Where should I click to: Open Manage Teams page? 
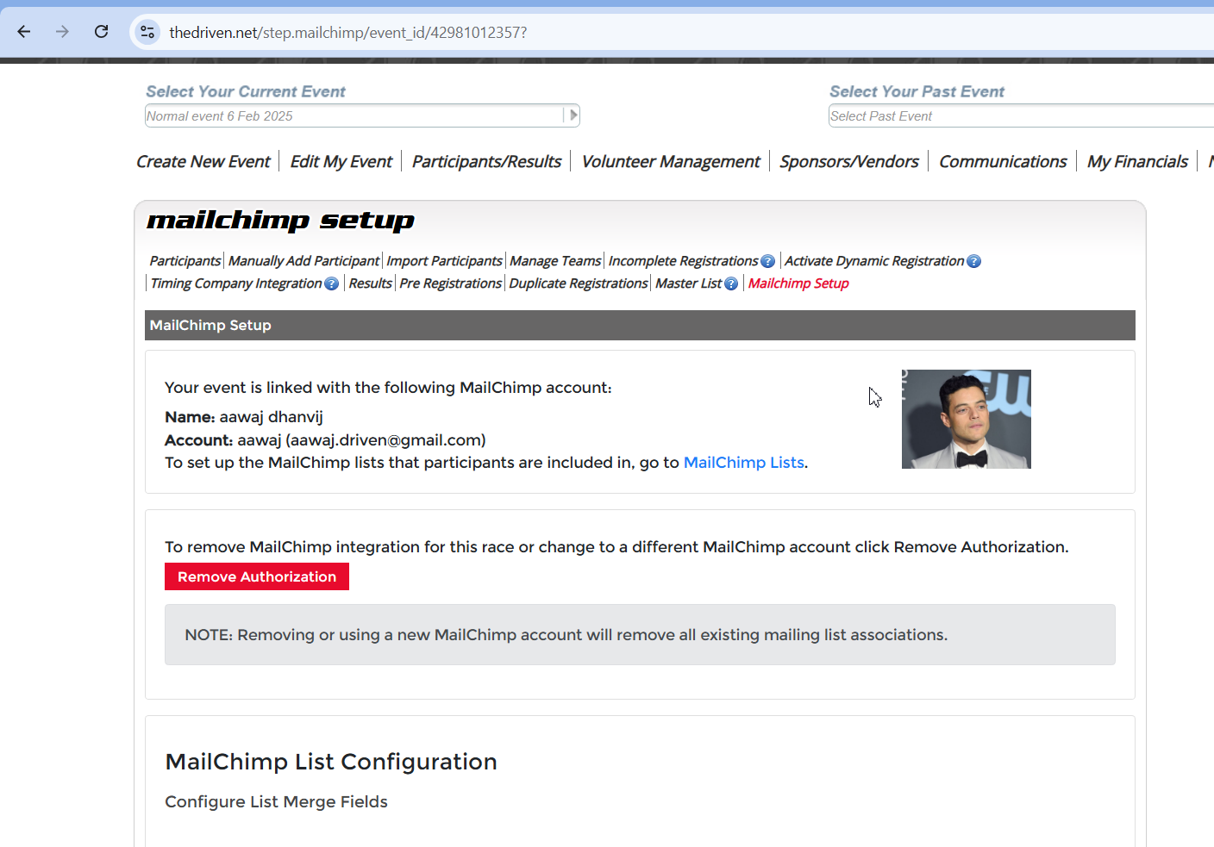tap(555, 261)
